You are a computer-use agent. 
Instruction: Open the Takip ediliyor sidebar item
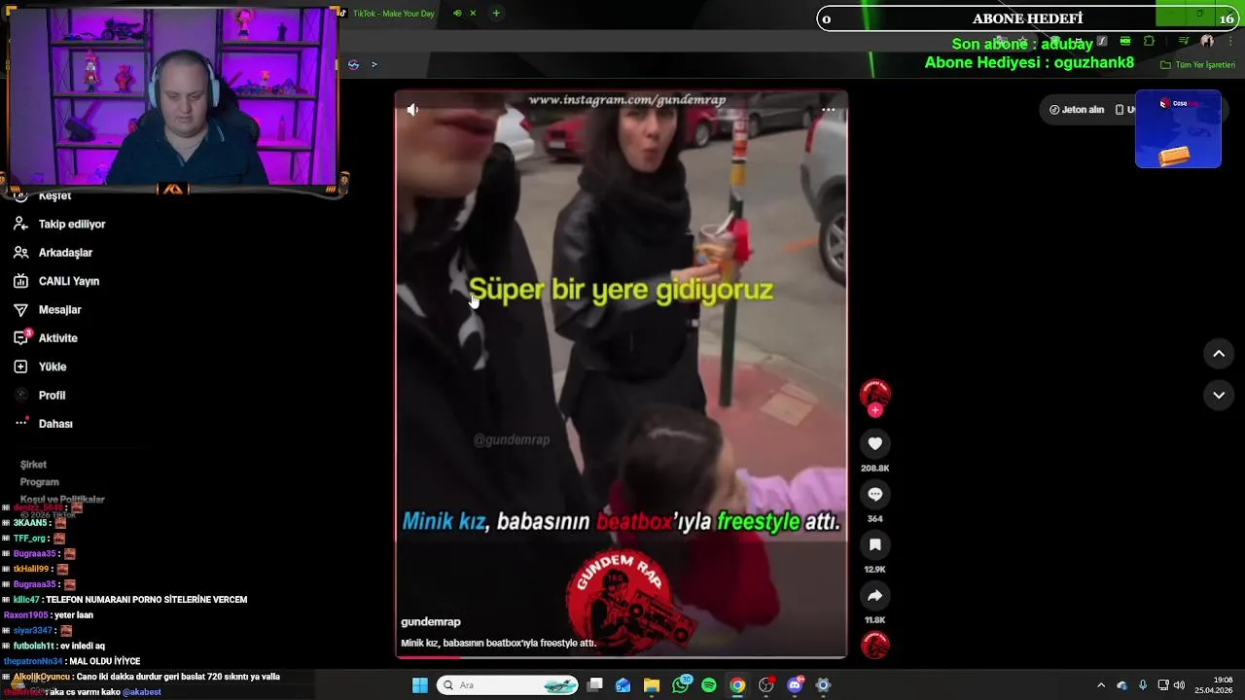60,224
